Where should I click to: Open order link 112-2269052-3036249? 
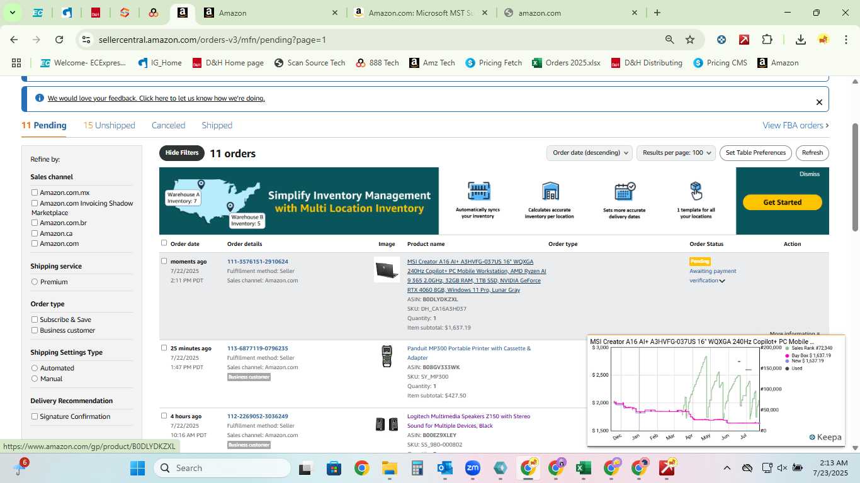257,416
